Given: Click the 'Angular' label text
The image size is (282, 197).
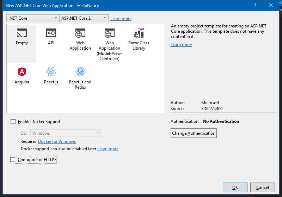Looking at the screenshot, I should click(x=22, y=82).
